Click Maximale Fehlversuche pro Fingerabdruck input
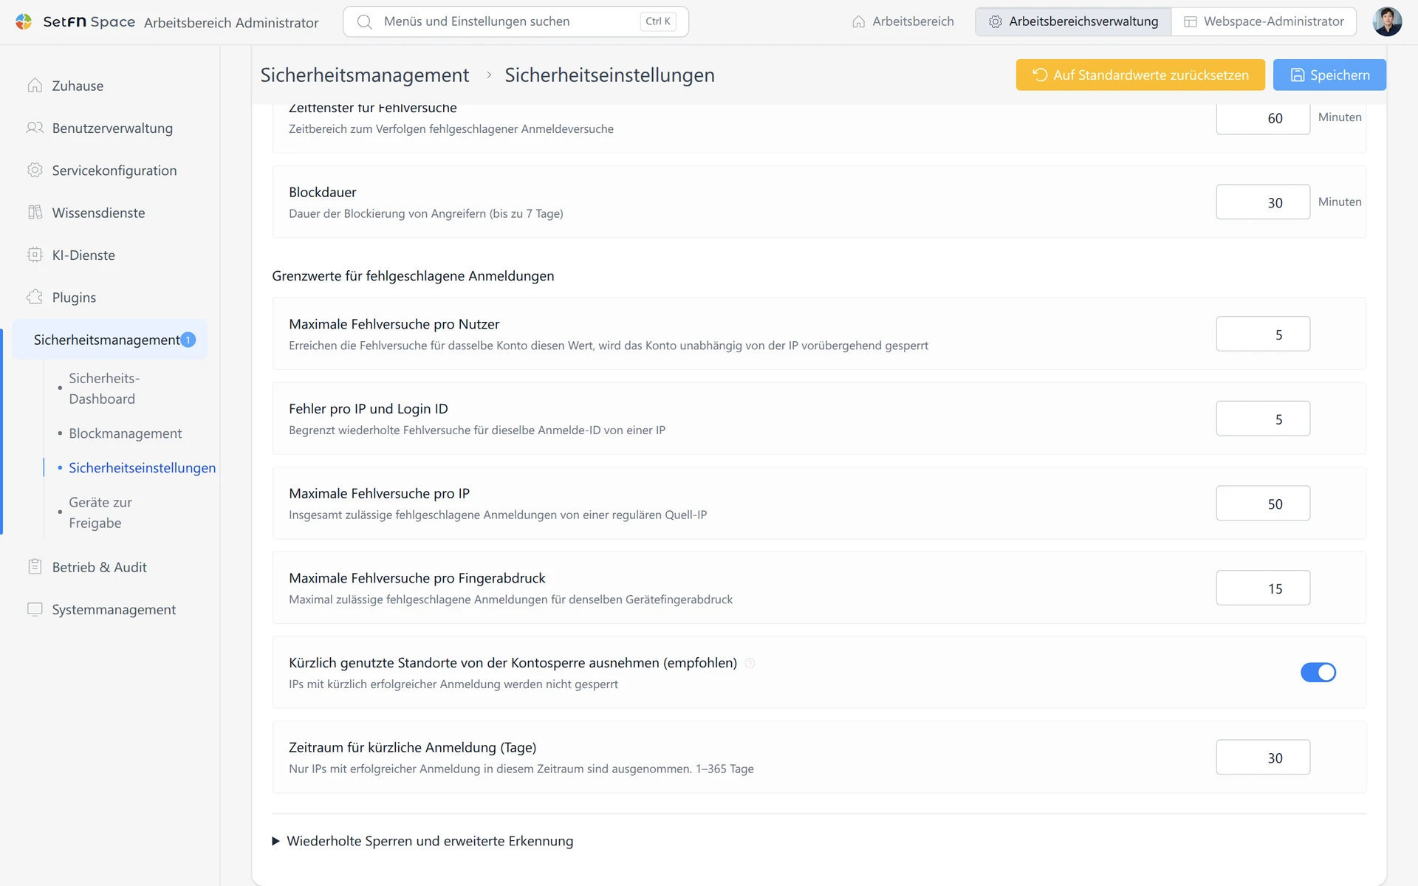 pyautogui.click(x=1263, y=588)
